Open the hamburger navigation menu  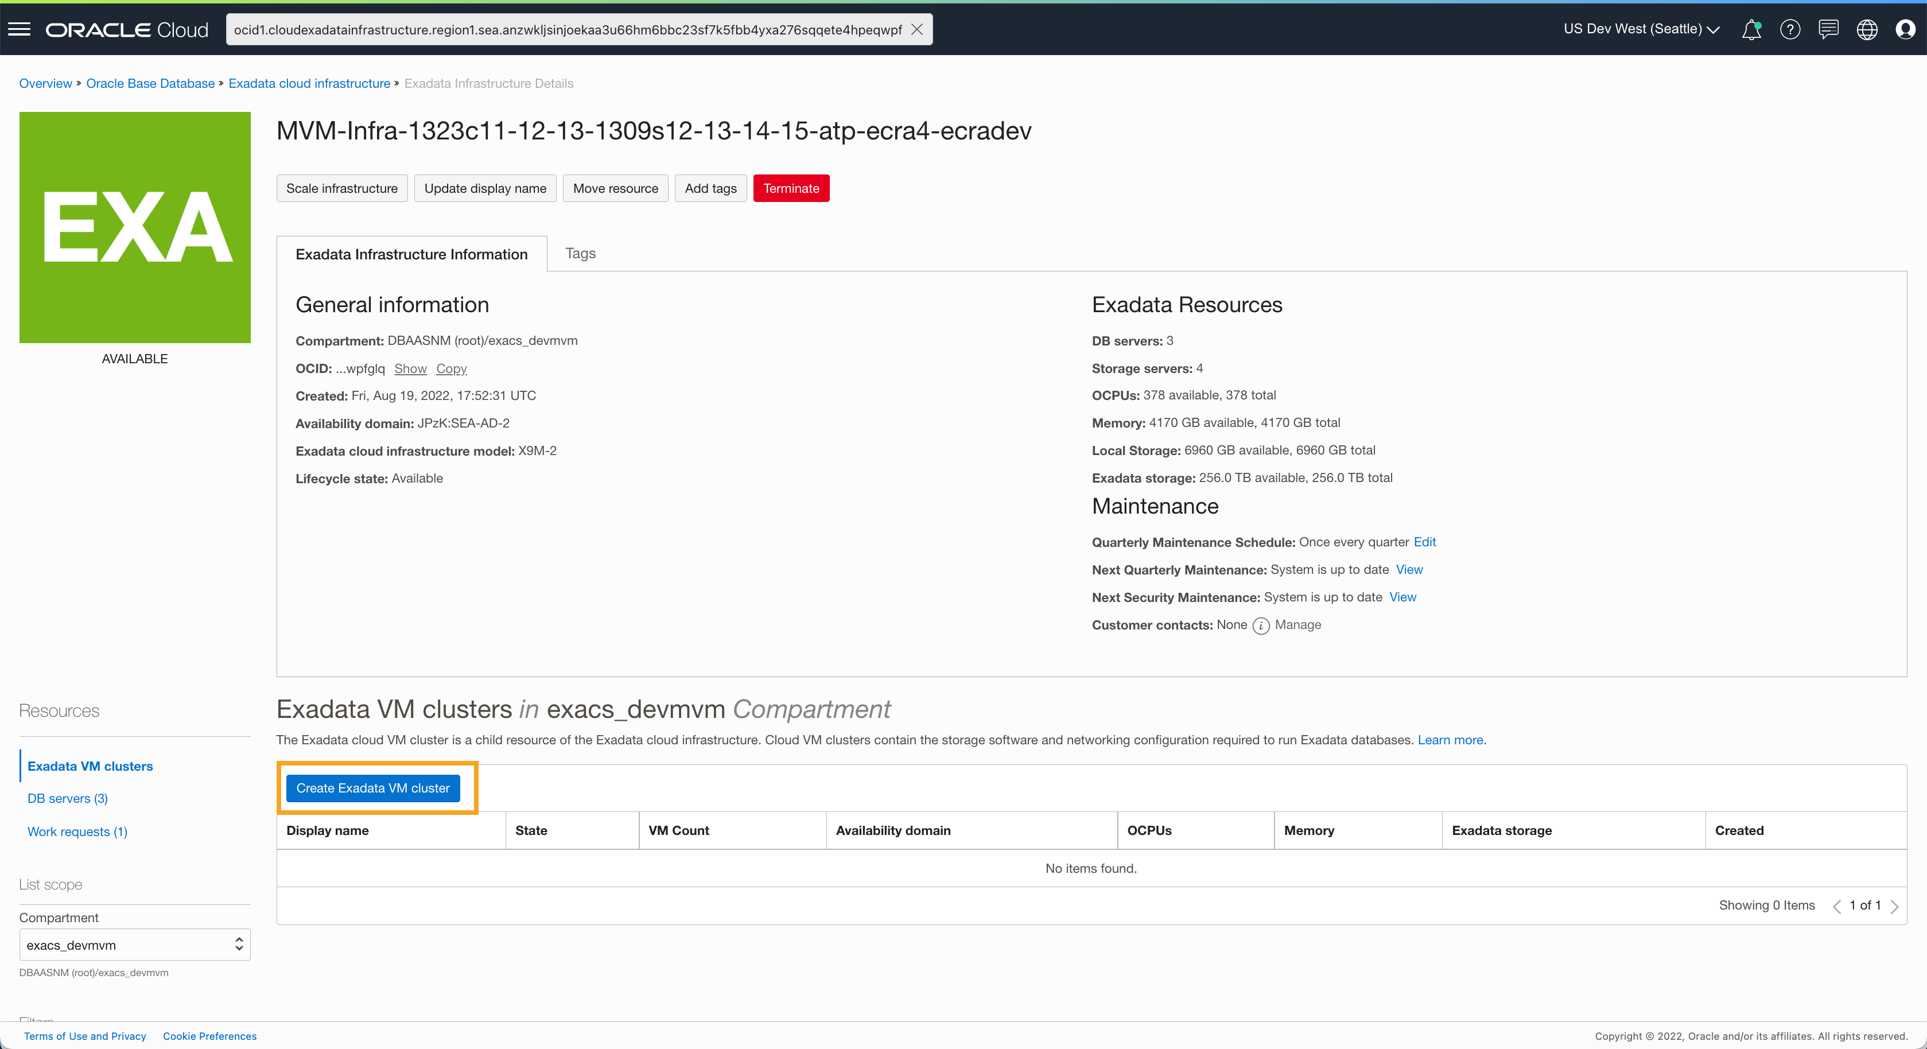click(x=20, y=29)
